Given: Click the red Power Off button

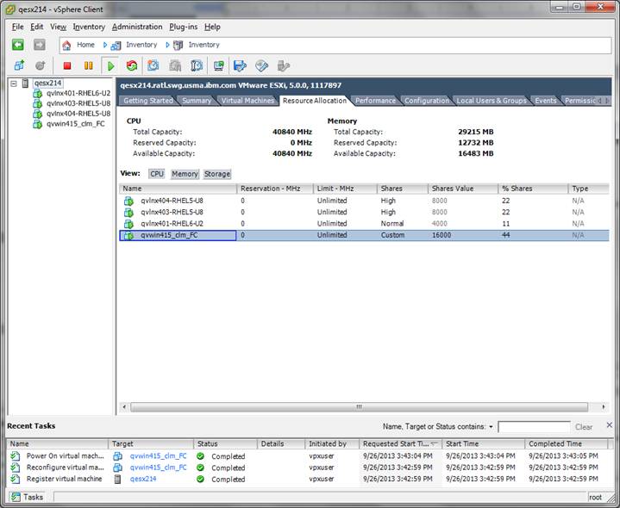Looking at the screenshot, I should (x=67, y=65).
